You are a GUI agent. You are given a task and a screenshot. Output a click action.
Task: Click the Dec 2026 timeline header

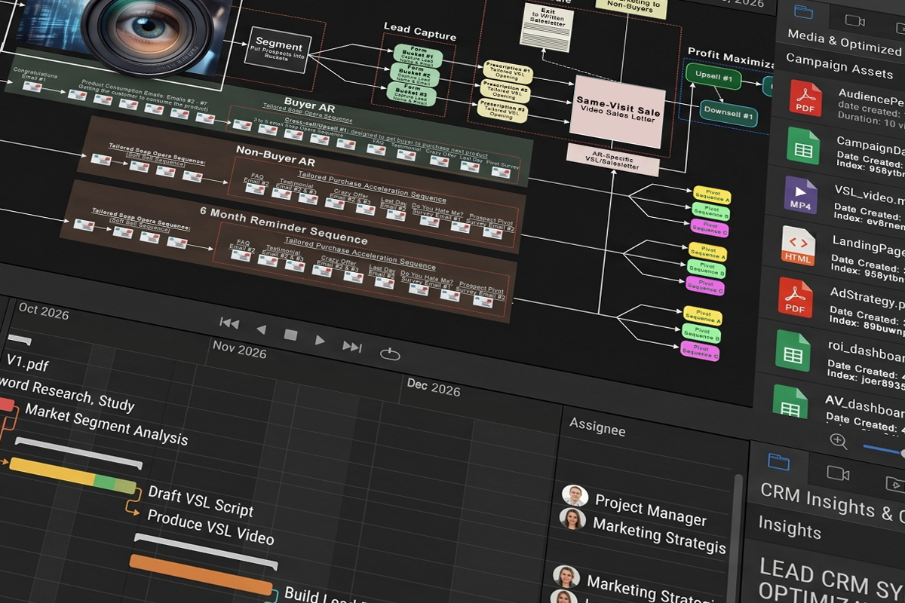tap(434, 387)
